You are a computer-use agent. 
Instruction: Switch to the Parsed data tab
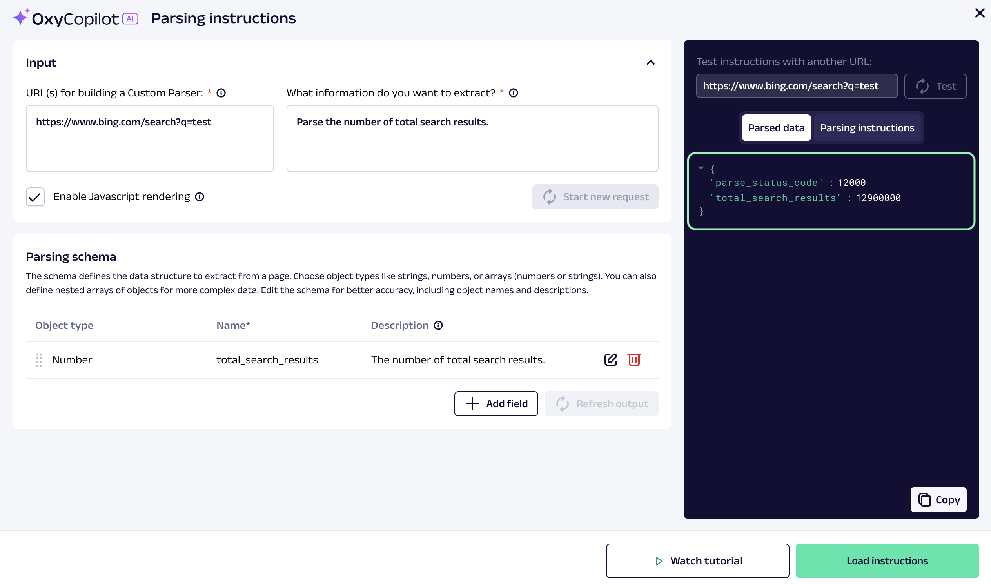click(x=776, y=128)
